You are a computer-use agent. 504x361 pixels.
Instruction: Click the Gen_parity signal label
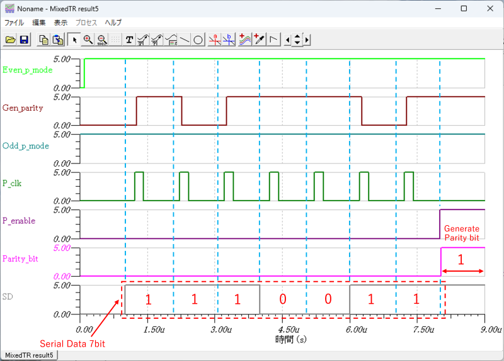coord(23,108)
